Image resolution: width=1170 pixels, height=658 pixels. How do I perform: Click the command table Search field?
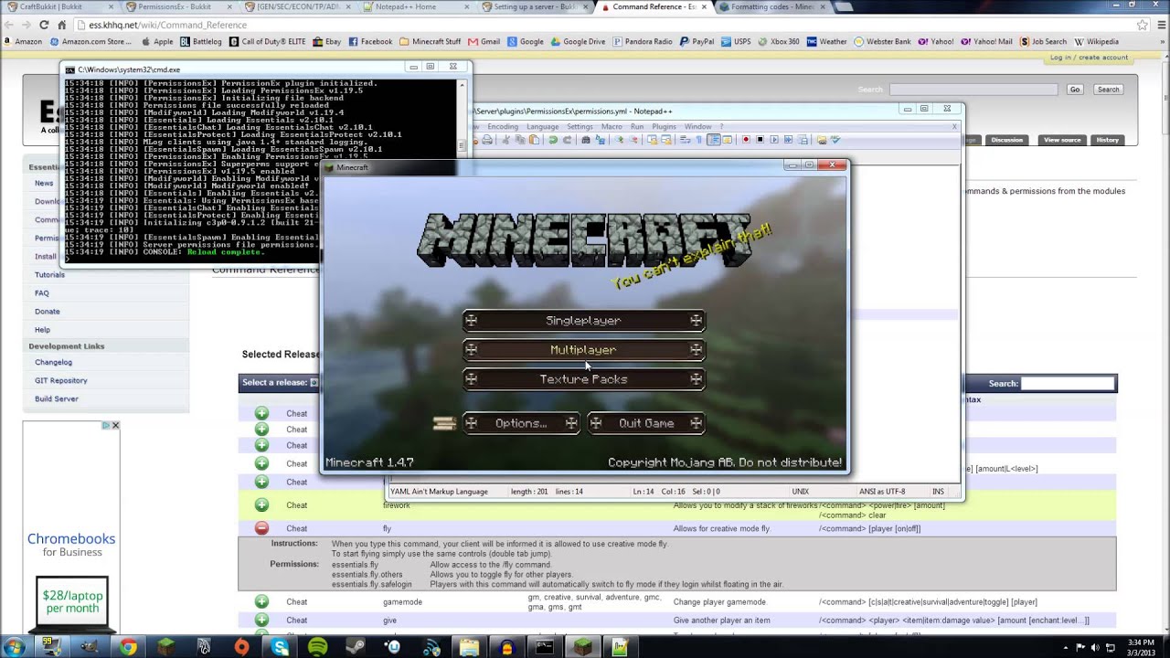pyautogui.click(x=1068, y=384)
